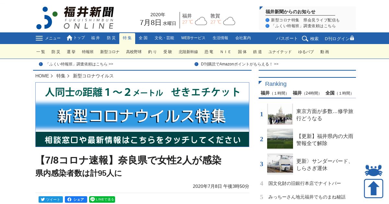Click the 敦賀 cloudy weather icon
Image resolution: width=389 pixels, height=204 pixels.
[x=229, y=21]
